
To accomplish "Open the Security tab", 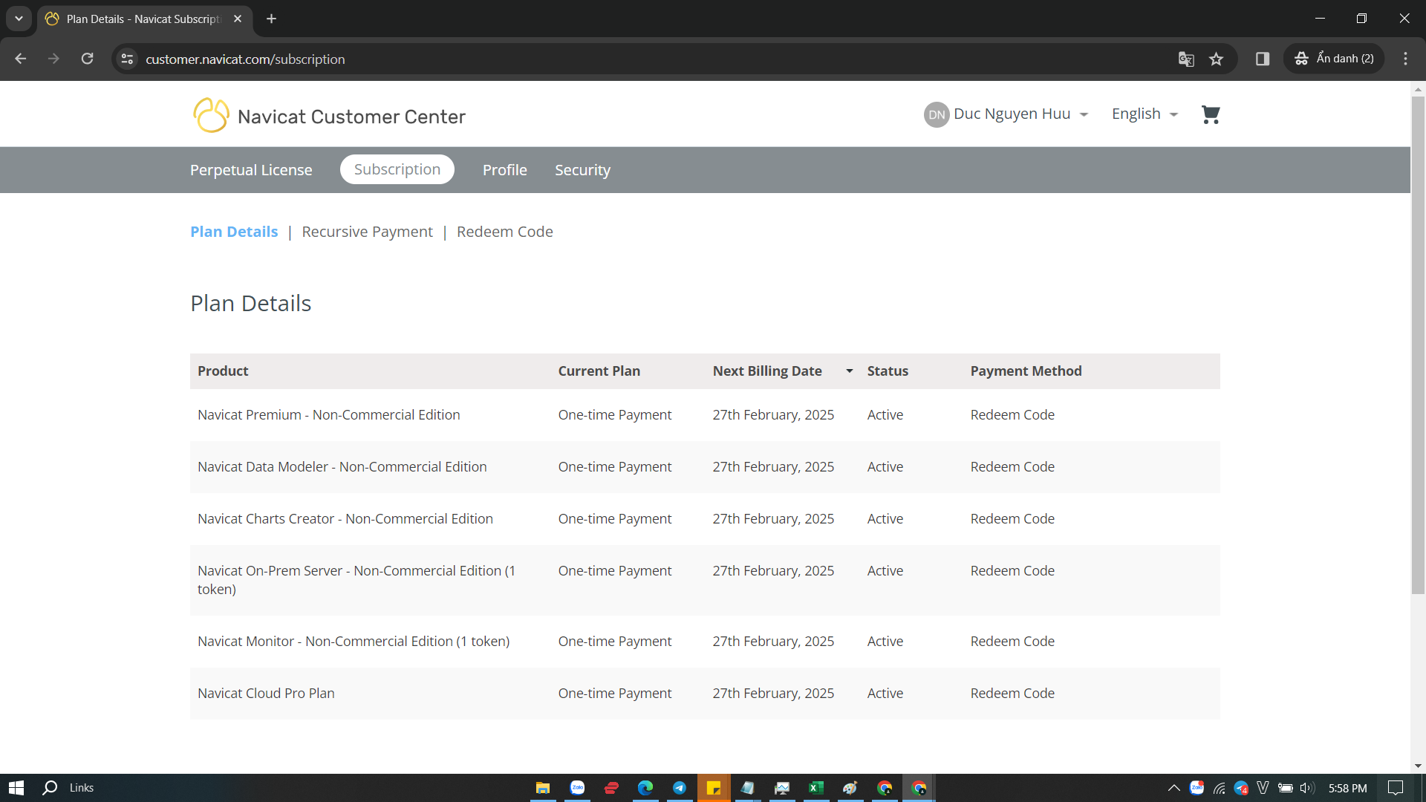I will coord(582,170).
